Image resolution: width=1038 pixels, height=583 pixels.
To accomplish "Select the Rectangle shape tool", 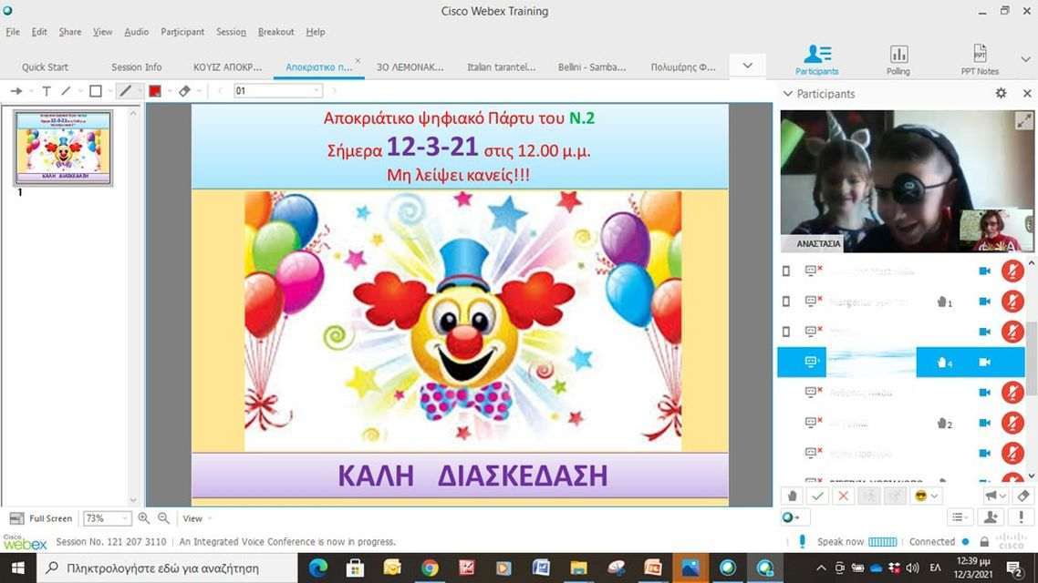I will pyautogui.click(x=95, y=91).
